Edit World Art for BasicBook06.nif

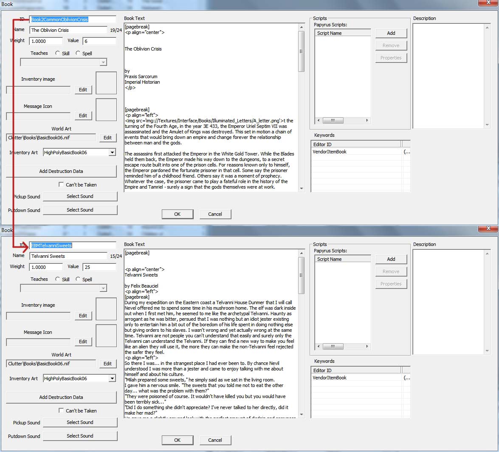108,137
